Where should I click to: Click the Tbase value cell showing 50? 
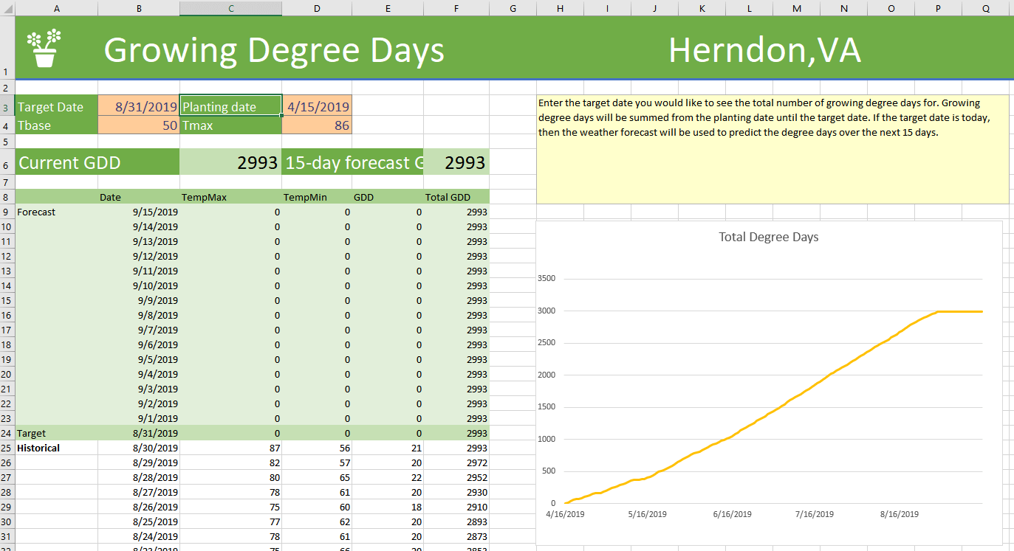click(x=138, y=125)
